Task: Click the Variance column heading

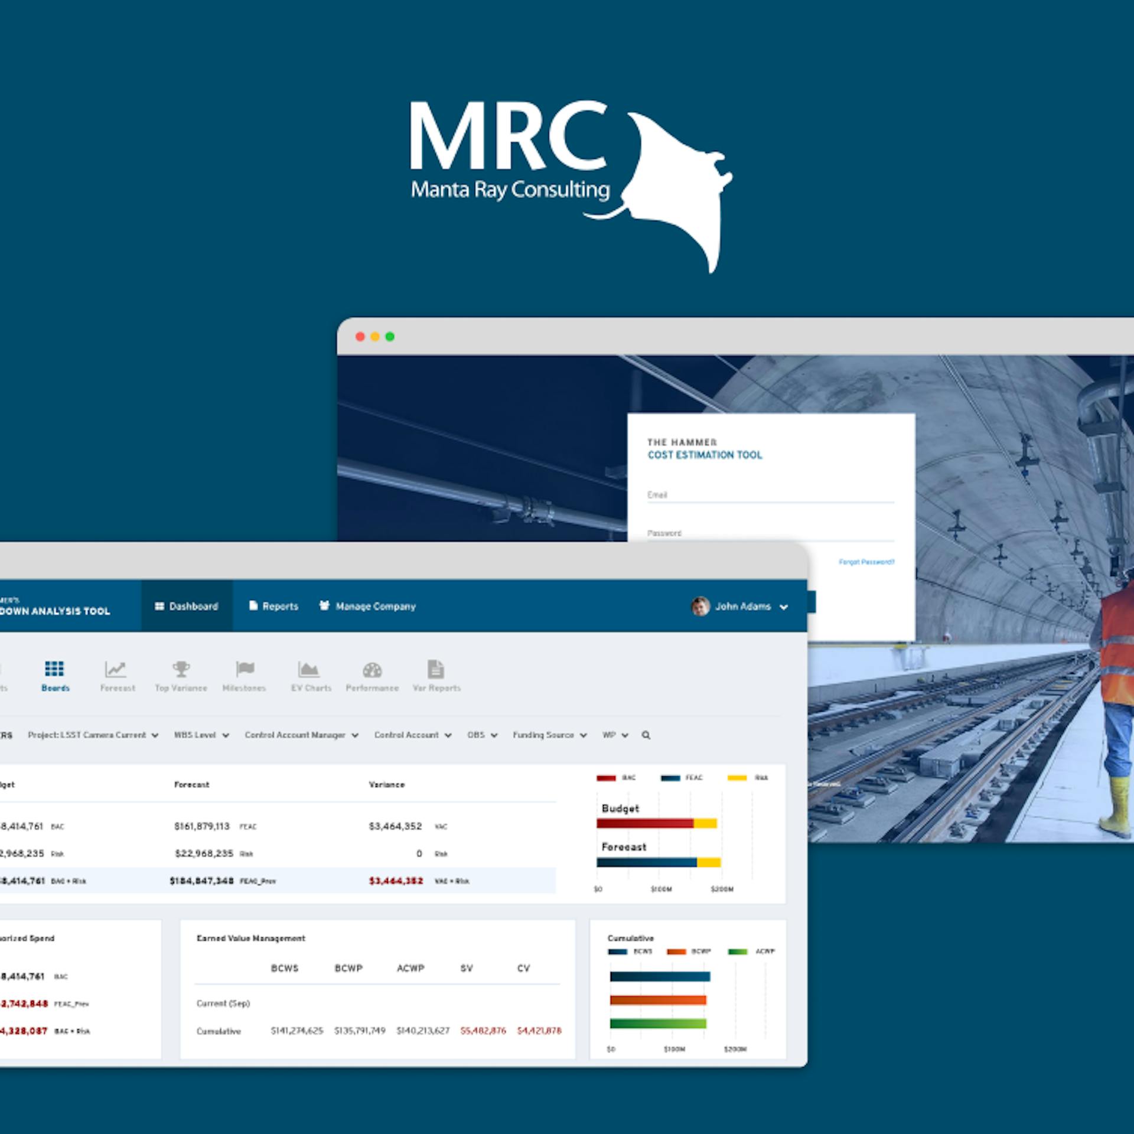Action: [x=387, y=784]
